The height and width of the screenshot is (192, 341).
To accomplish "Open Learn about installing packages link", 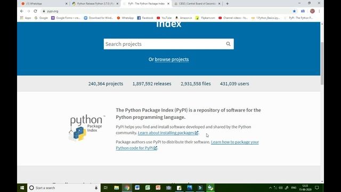I will (x=168, y=133).
